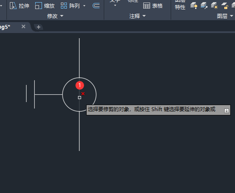Click the layer freeze sun icon

click(x=214, y=6)
